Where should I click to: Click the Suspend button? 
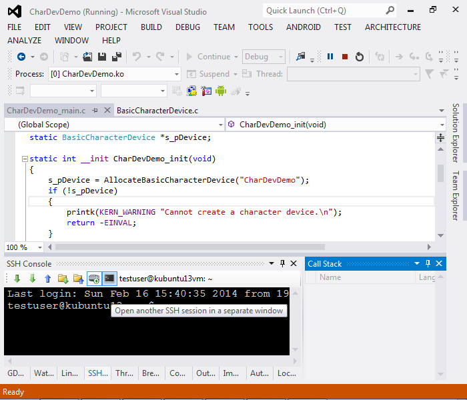[x=208, y=74]
